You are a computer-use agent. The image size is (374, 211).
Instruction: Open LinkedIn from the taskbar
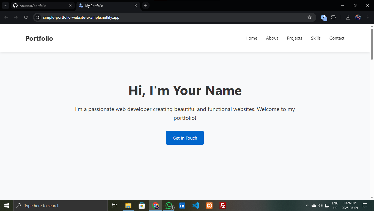pyautogui.click(x=182, y=205)
